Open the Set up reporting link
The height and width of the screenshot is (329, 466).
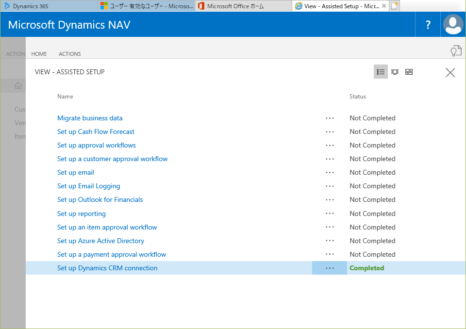[x=82, y=214]
